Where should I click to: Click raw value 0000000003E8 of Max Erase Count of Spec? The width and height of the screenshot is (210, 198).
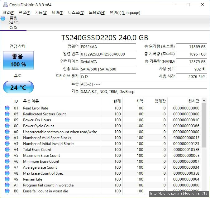point(186,173)
